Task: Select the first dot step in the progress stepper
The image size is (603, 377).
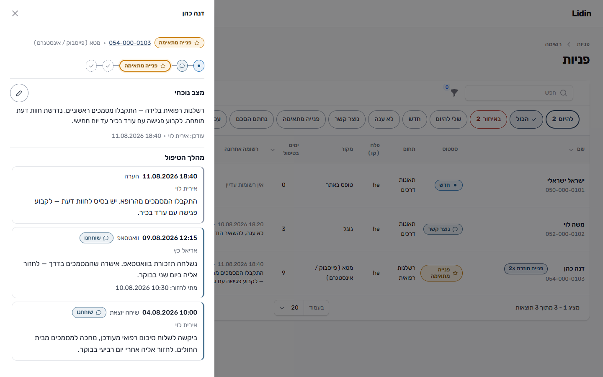Action: point(199,66)
